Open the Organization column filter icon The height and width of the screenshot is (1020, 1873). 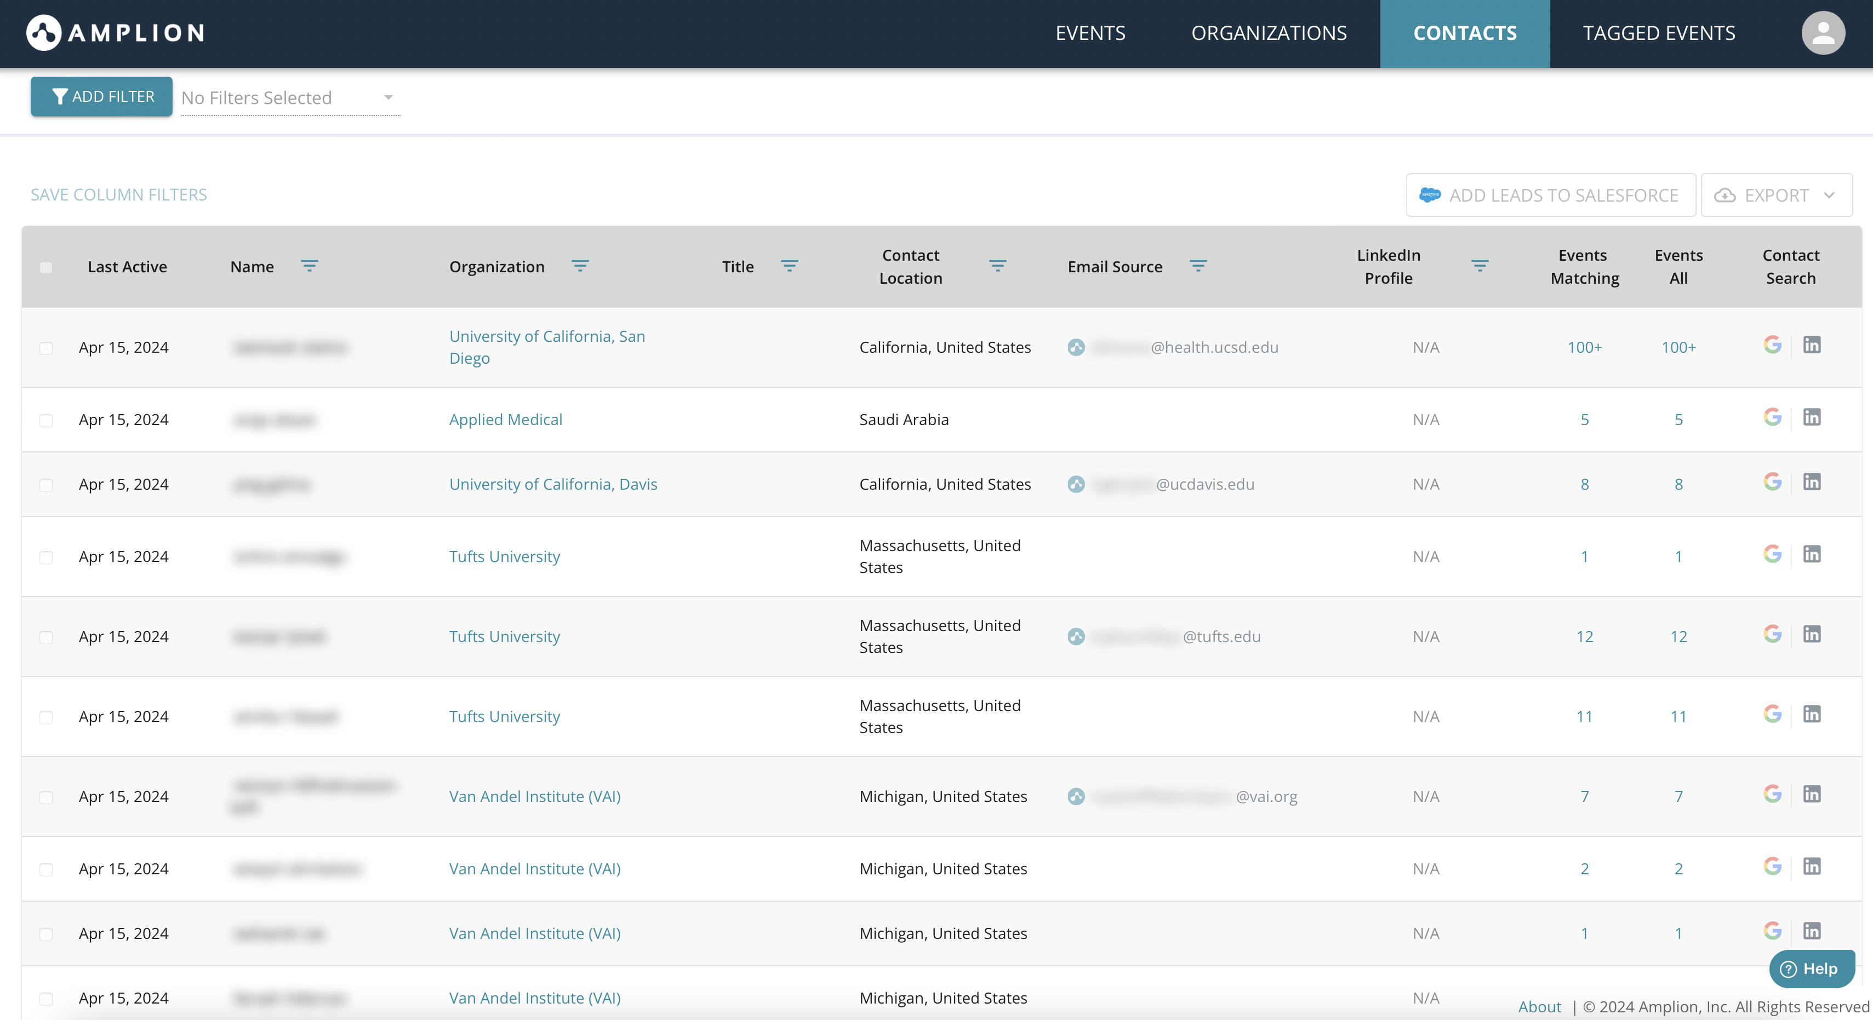click(x=580, y=266)
